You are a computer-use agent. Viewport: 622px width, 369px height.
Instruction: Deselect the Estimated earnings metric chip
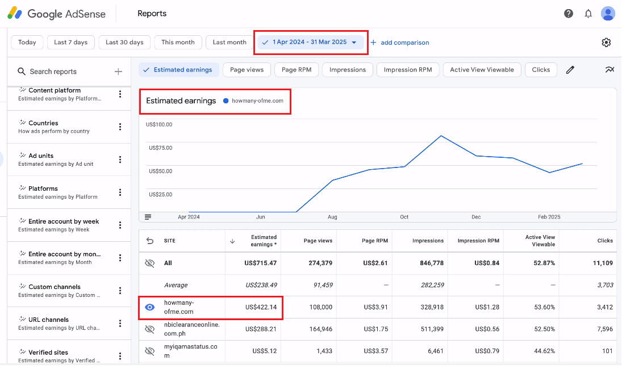179,70
